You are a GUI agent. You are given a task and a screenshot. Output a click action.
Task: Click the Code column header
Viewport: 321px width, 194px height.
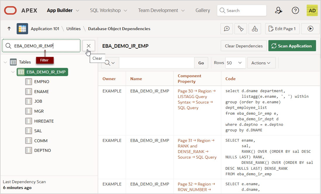tap(230, 79)
